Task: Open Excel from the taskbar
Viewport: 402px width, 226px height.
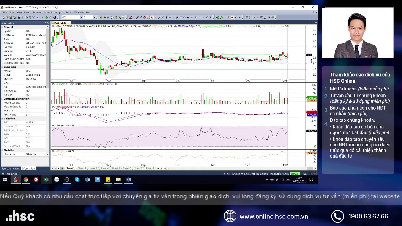Action: click(x=46, y=180)
